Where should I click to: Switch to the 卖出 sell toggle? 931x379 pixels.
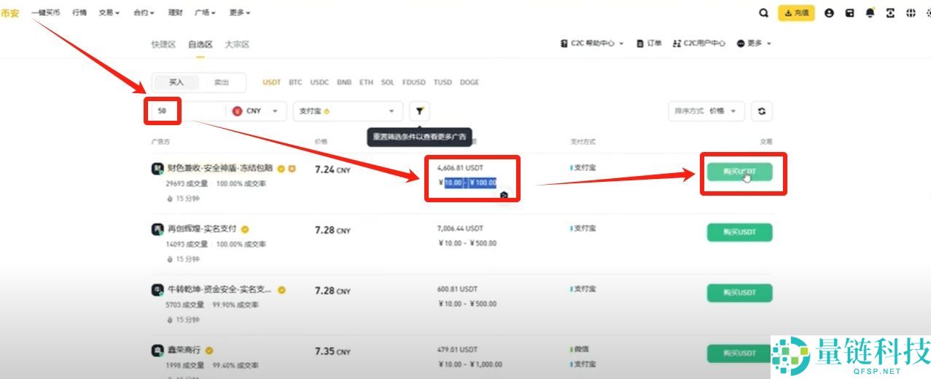pos(221,82)
